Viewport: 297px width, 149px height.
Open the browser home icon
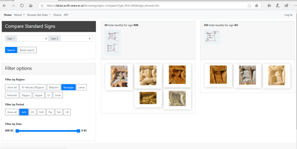(31, 6)
